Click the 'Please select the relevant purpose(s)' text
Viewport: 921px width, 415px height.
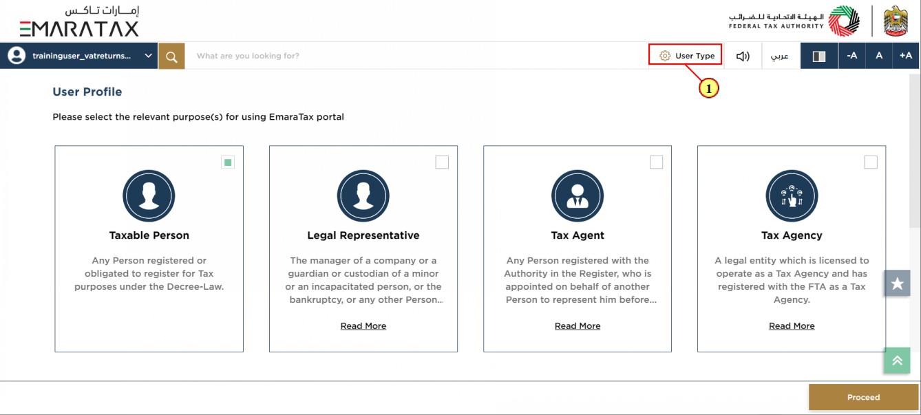198,117
